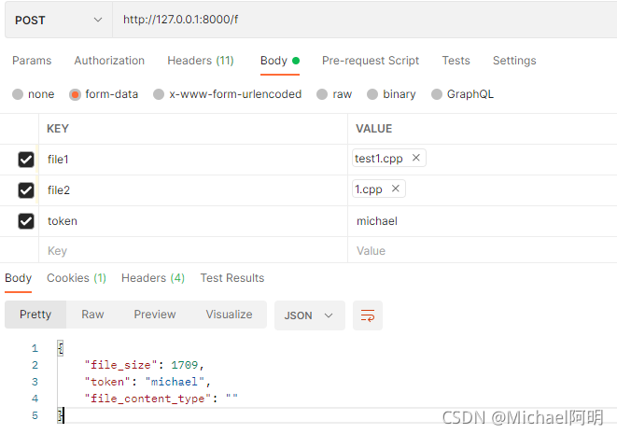Click line number 1 in the response
617x434 pixels.
pyautogui.click(x=35, y=348)
